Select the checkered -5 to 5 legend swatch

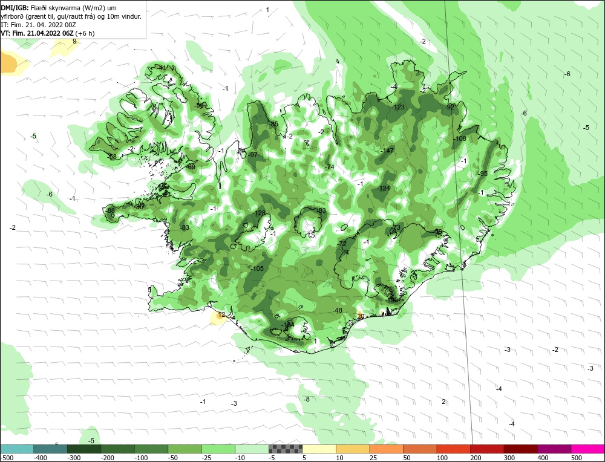[286, 449]
